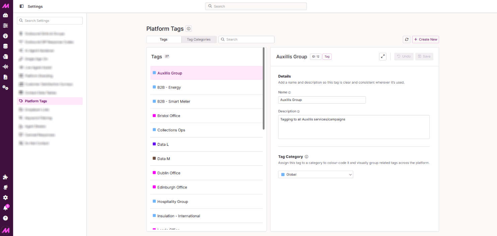Image resolution: width=497 pixels, height=236 pixels.
Task: Click the Name input with Auxillis Group
Action: click(322, 100)
